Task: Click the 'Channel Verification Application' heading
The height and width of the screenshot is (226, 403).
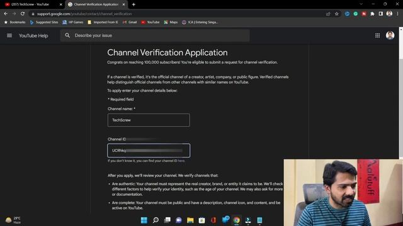Action: tap(167, 53)
